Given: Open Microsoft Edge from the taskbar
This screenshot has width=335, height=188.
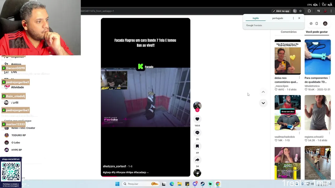Looking at the screenshot, I should coord(172,184).
